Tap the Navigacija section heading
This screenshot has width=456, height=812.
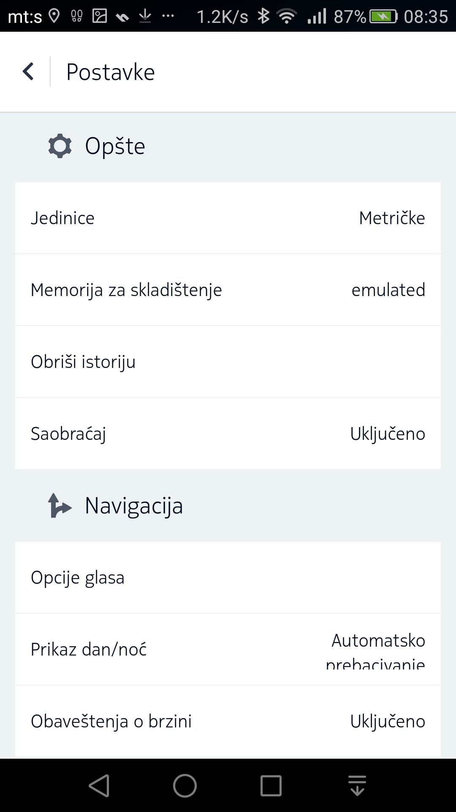[x=134, y=506]
